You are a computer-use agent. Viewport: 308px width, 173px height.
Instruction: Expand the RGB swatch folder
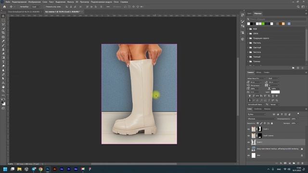coord(248,29)
